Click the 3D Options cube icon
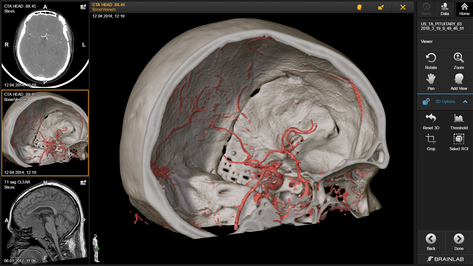This screenshot has width=473, height=266. [x=426, y=102]
